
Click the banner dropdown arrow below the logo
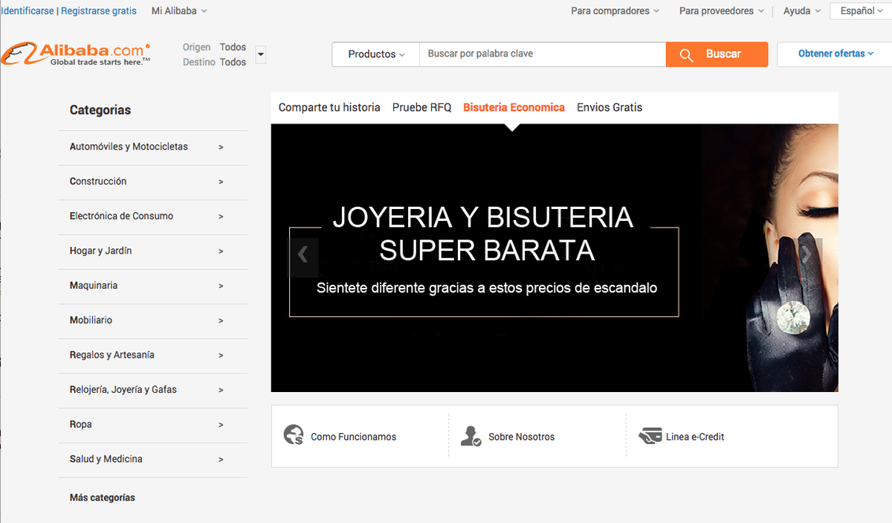tap(260, 54)
